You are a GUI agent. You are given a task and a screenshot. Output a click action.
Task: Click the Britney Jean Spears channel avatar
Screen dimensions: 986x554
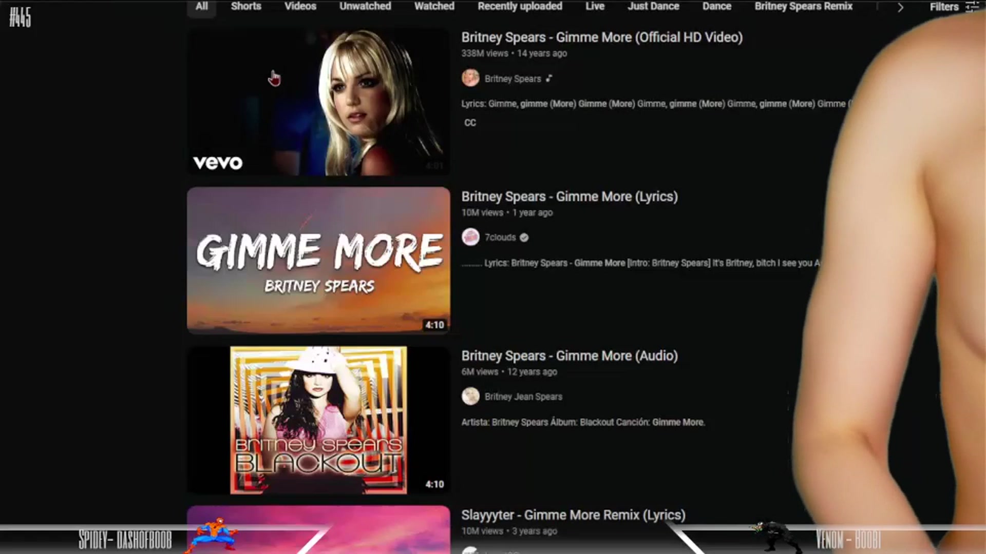pyautogui.click(x=470, y=396)
